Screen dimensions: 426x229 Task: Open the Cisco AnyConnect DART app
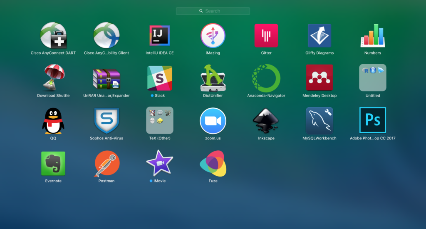(x=53, y=36)
